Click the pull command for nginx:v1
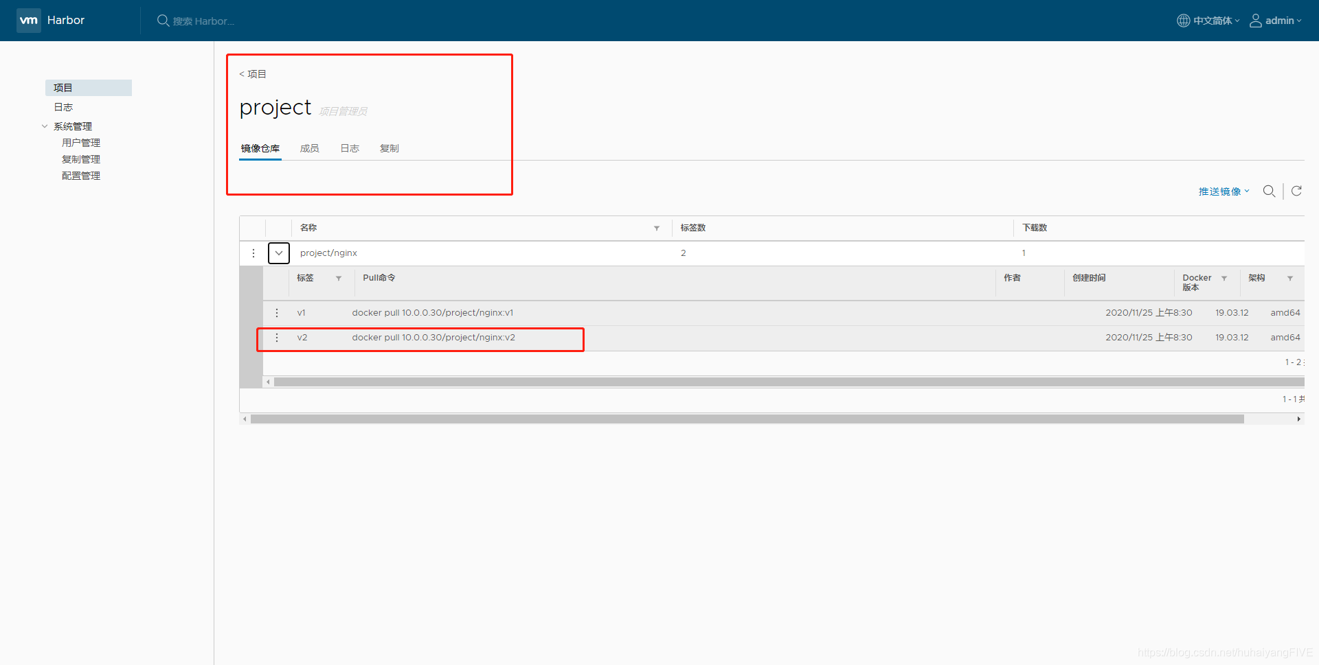The height and width of the screenshot is (665, 1319). (433, 313)
